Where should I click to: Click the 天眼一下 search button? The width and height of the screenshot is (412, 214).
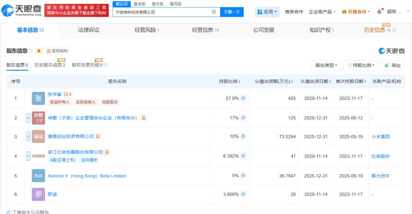(x=232, y=12)
